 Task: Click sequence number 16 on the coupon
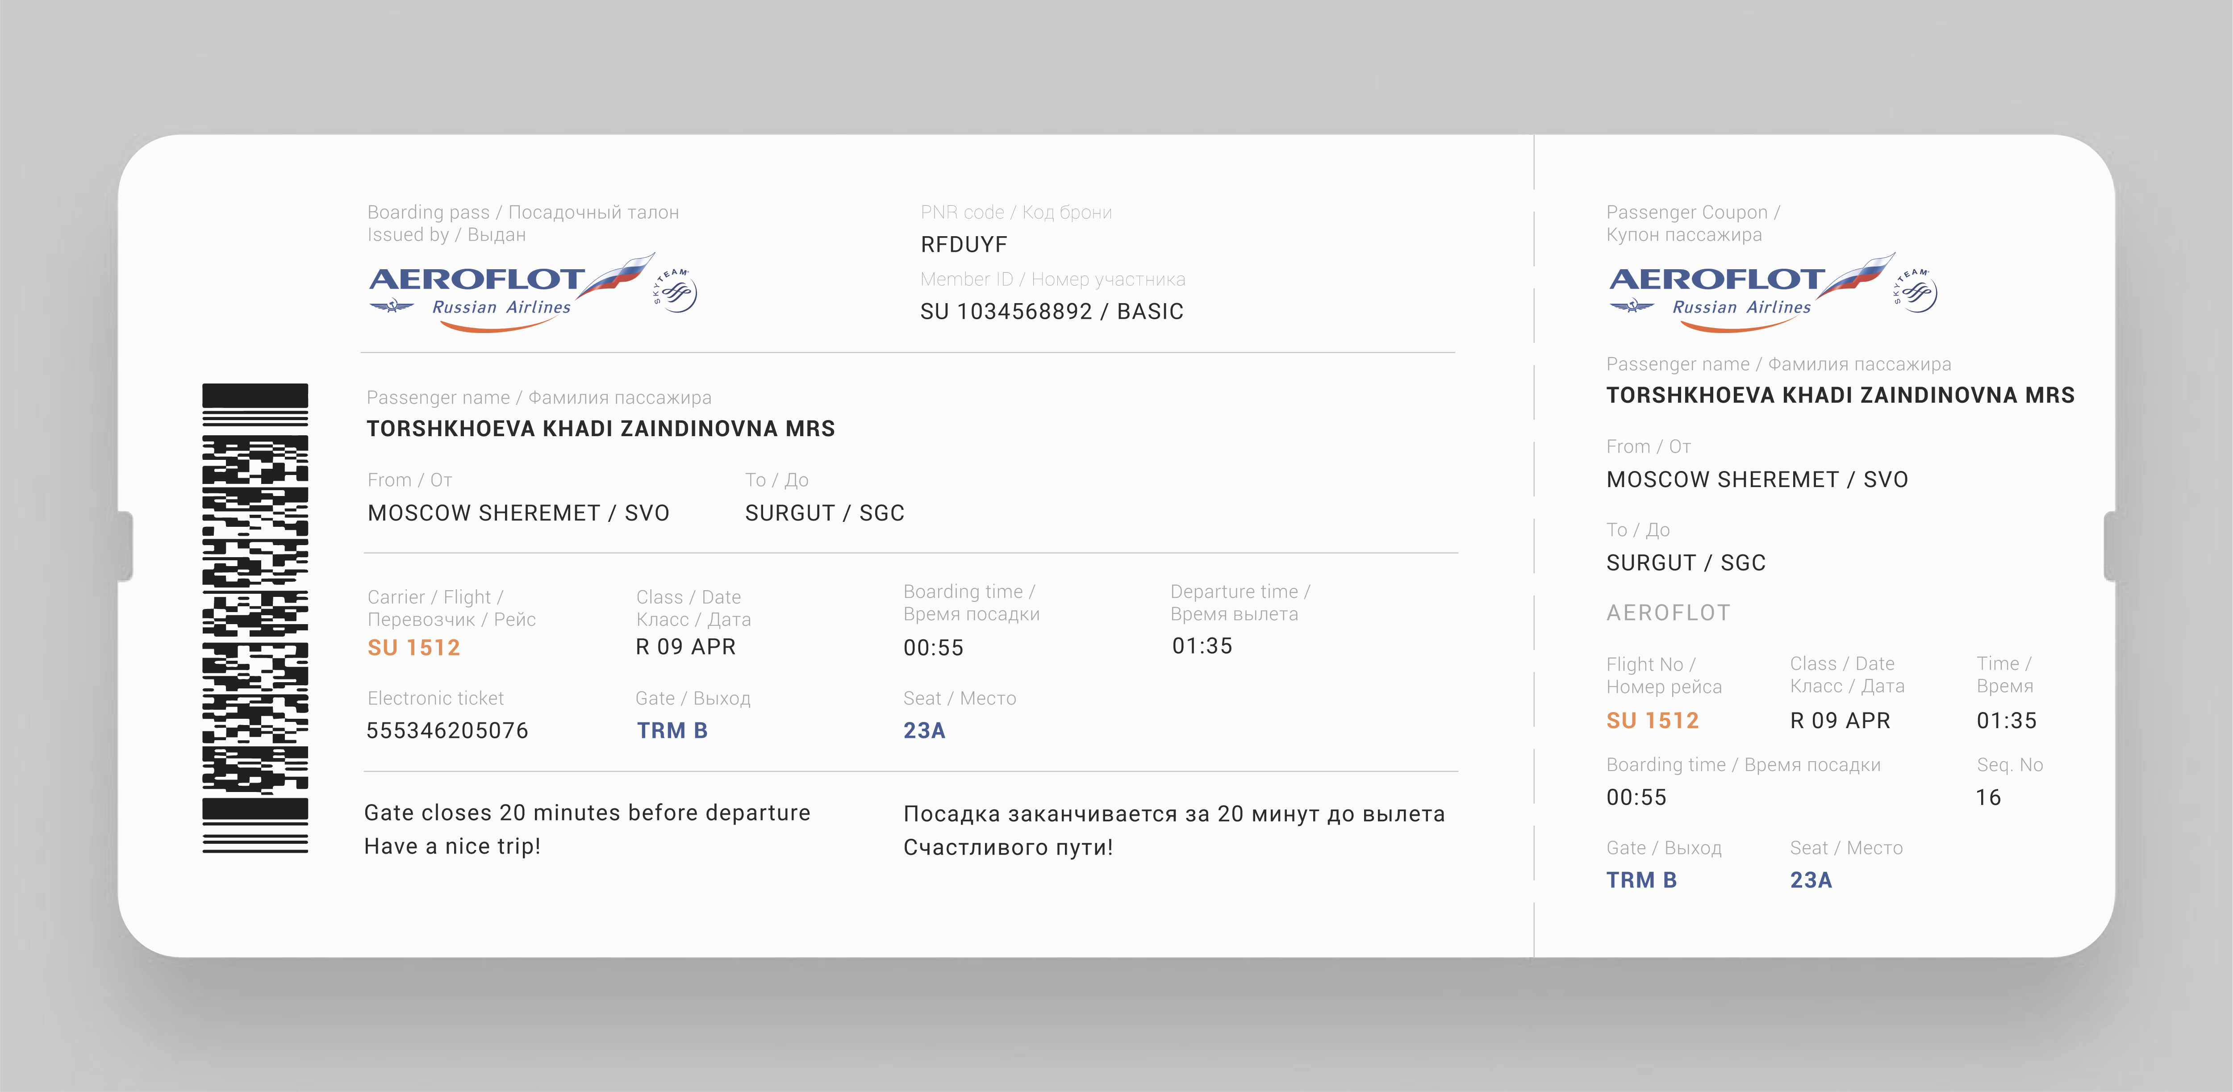point(1988,797)
